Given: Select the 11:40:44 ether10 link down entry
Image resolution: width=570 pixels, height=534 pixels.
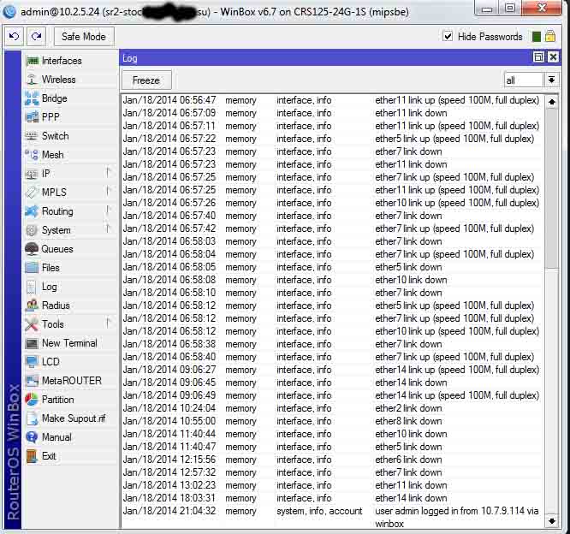Looking at the screenshot, I should (331, 434).
